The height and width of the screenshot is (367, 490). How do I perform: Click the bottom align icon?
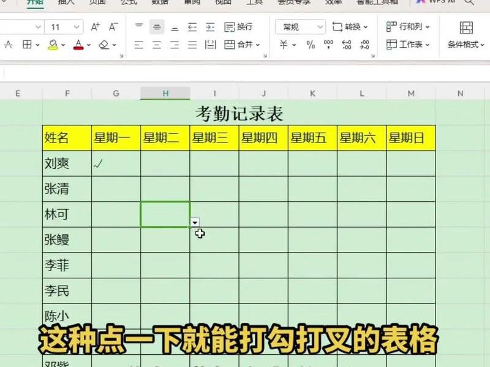pos(175,27)
